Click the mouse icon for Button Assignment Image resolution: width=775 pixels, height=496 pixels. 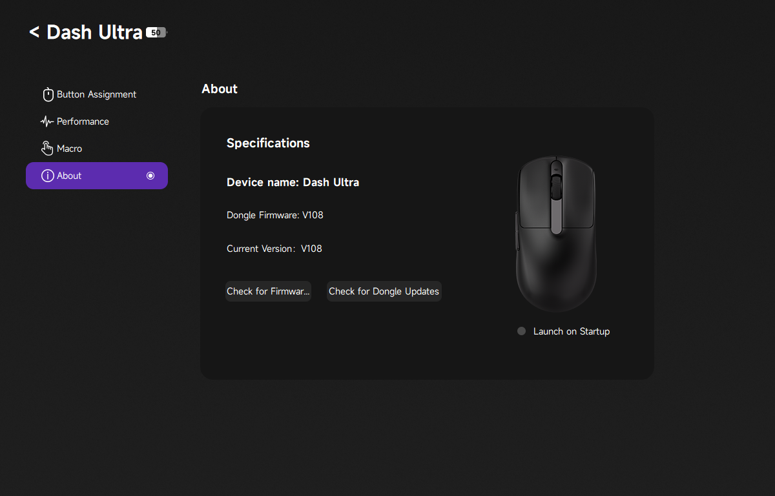point(48,95)
